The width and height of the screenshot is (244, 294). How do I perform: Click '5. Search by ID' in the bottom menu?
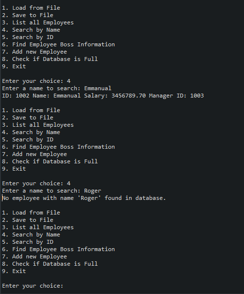[x=28, y=242]
